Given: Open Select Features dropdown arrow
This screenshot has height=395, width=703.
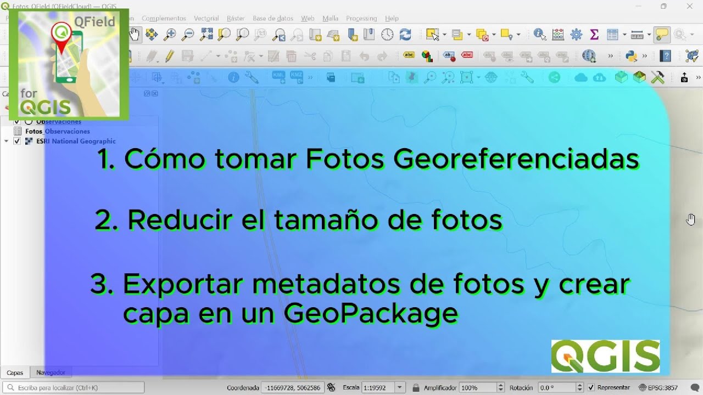Looking at the screenshot, I should click(x=444, y=35).
